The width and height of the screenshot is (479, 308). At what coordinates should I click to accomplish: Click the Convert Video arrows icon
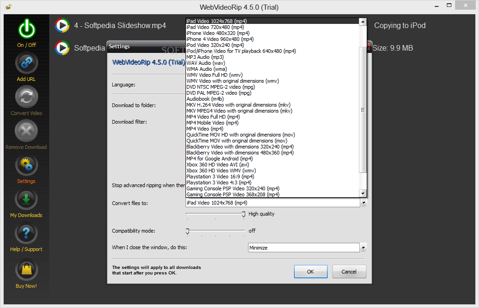tap(26, 97)
